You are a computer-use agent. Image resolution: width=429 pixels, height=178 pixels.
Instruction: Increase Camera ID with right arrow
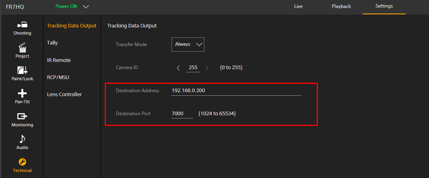pos(207,68)
